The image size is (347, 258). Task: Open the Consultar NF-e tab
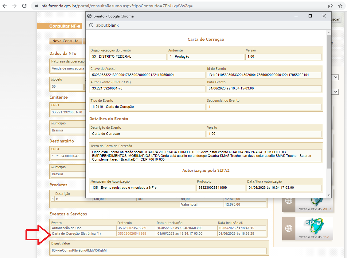click(x=59, y=26)
